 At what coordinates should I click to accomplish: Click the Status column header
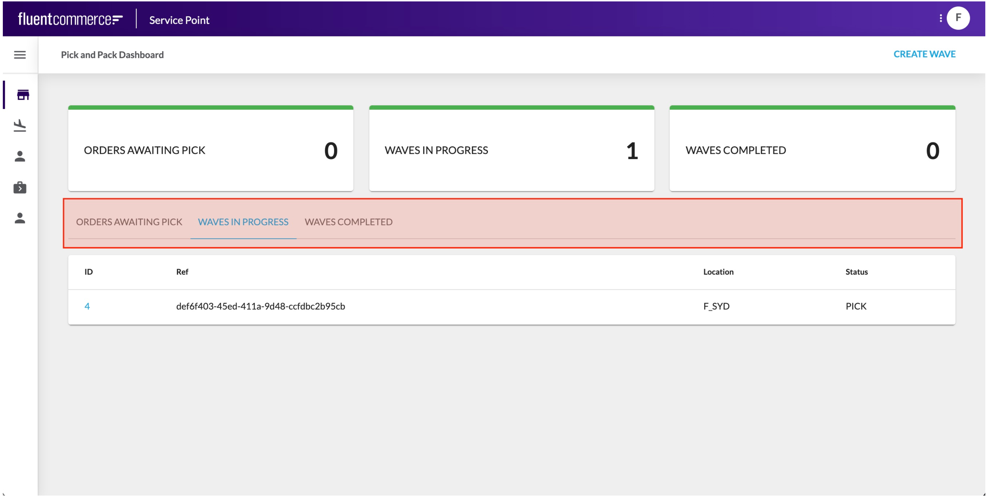pos(856,272)
